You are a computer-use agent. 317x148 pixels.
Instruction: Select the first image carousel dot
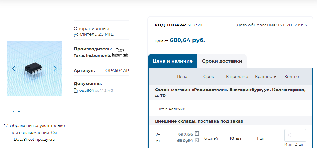[13, 111]
